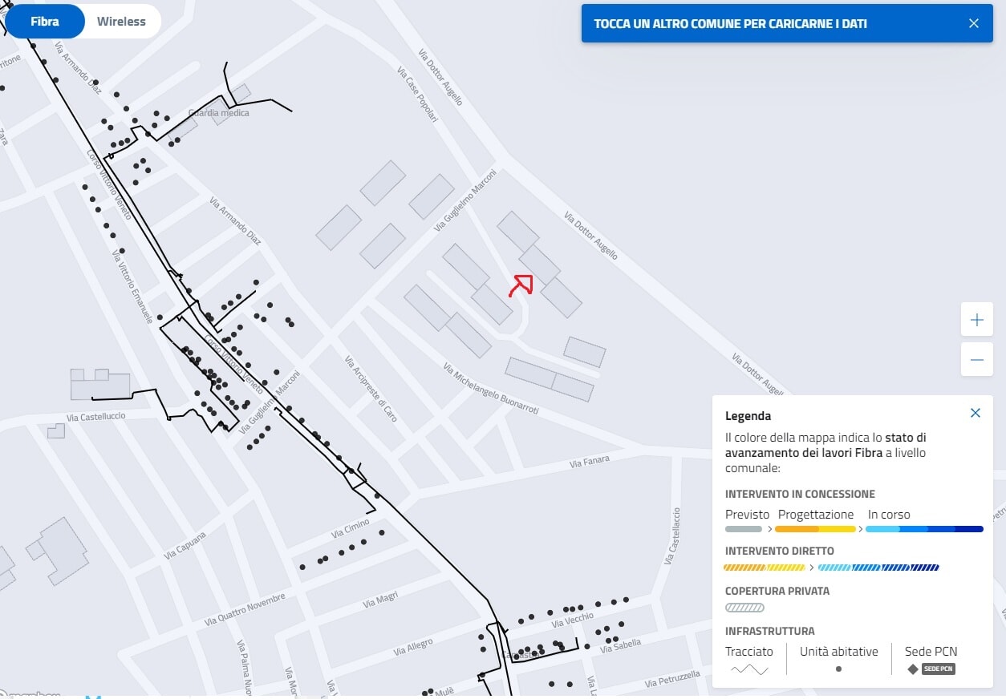The width and height of the screenshot is (1006, 699).
Task: Click the Unità abitative dot in legend
Action: tap(838, 669)
